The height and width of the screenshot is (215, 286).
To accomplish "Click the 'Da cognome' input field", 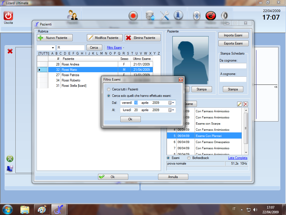I will (x=233, y=66).
